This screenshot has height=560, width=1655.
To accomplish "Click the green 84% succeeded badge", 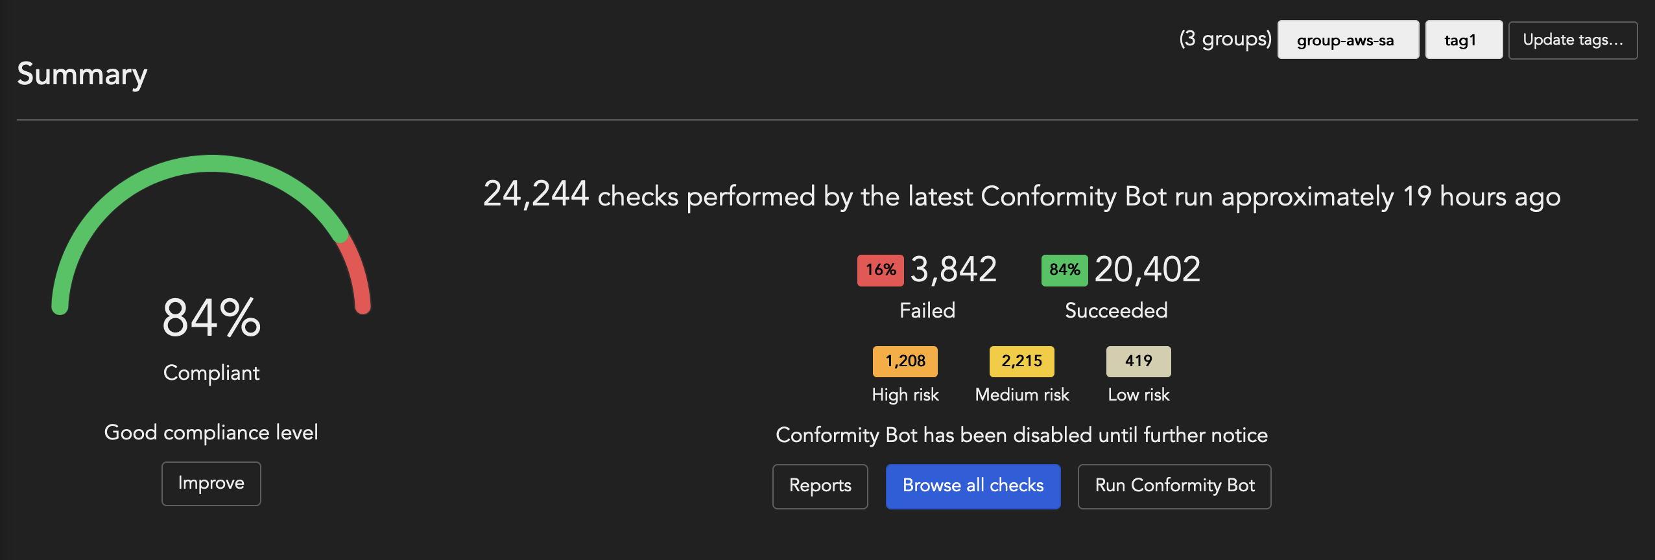I will (x=1064, y=270).
